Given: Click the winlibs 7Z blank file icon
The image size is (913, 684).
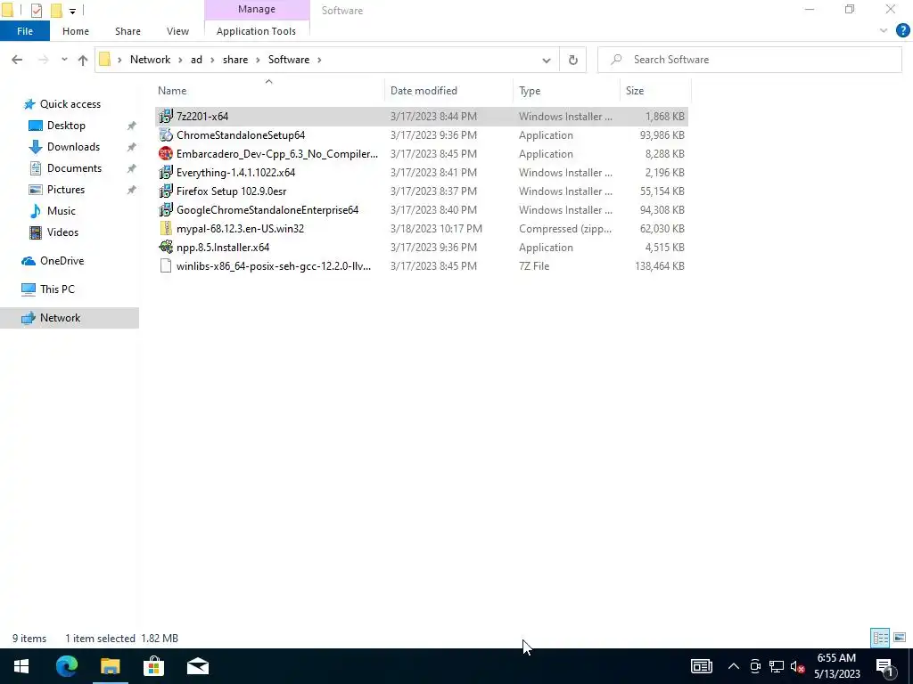Looking at the screenshot, I should pyautogui.click(x=166, y=265).
